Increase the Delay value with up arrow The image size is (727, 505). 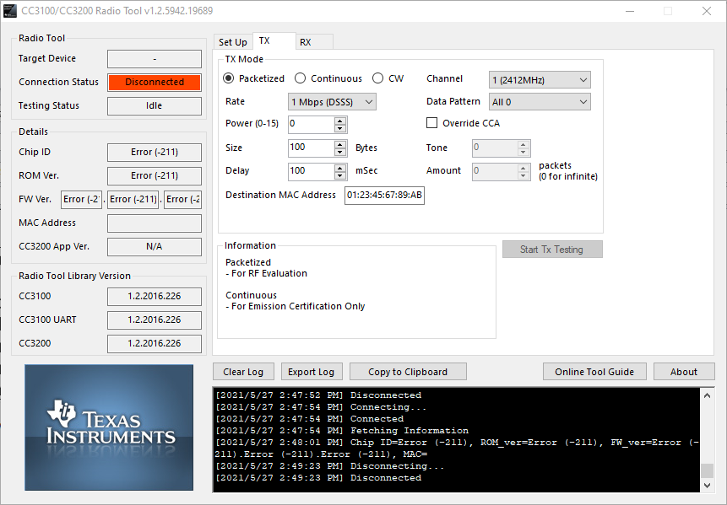[x=339, y=167]
